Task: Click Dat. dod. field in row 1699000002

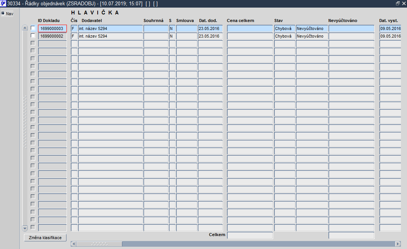Action: (210, 36)
